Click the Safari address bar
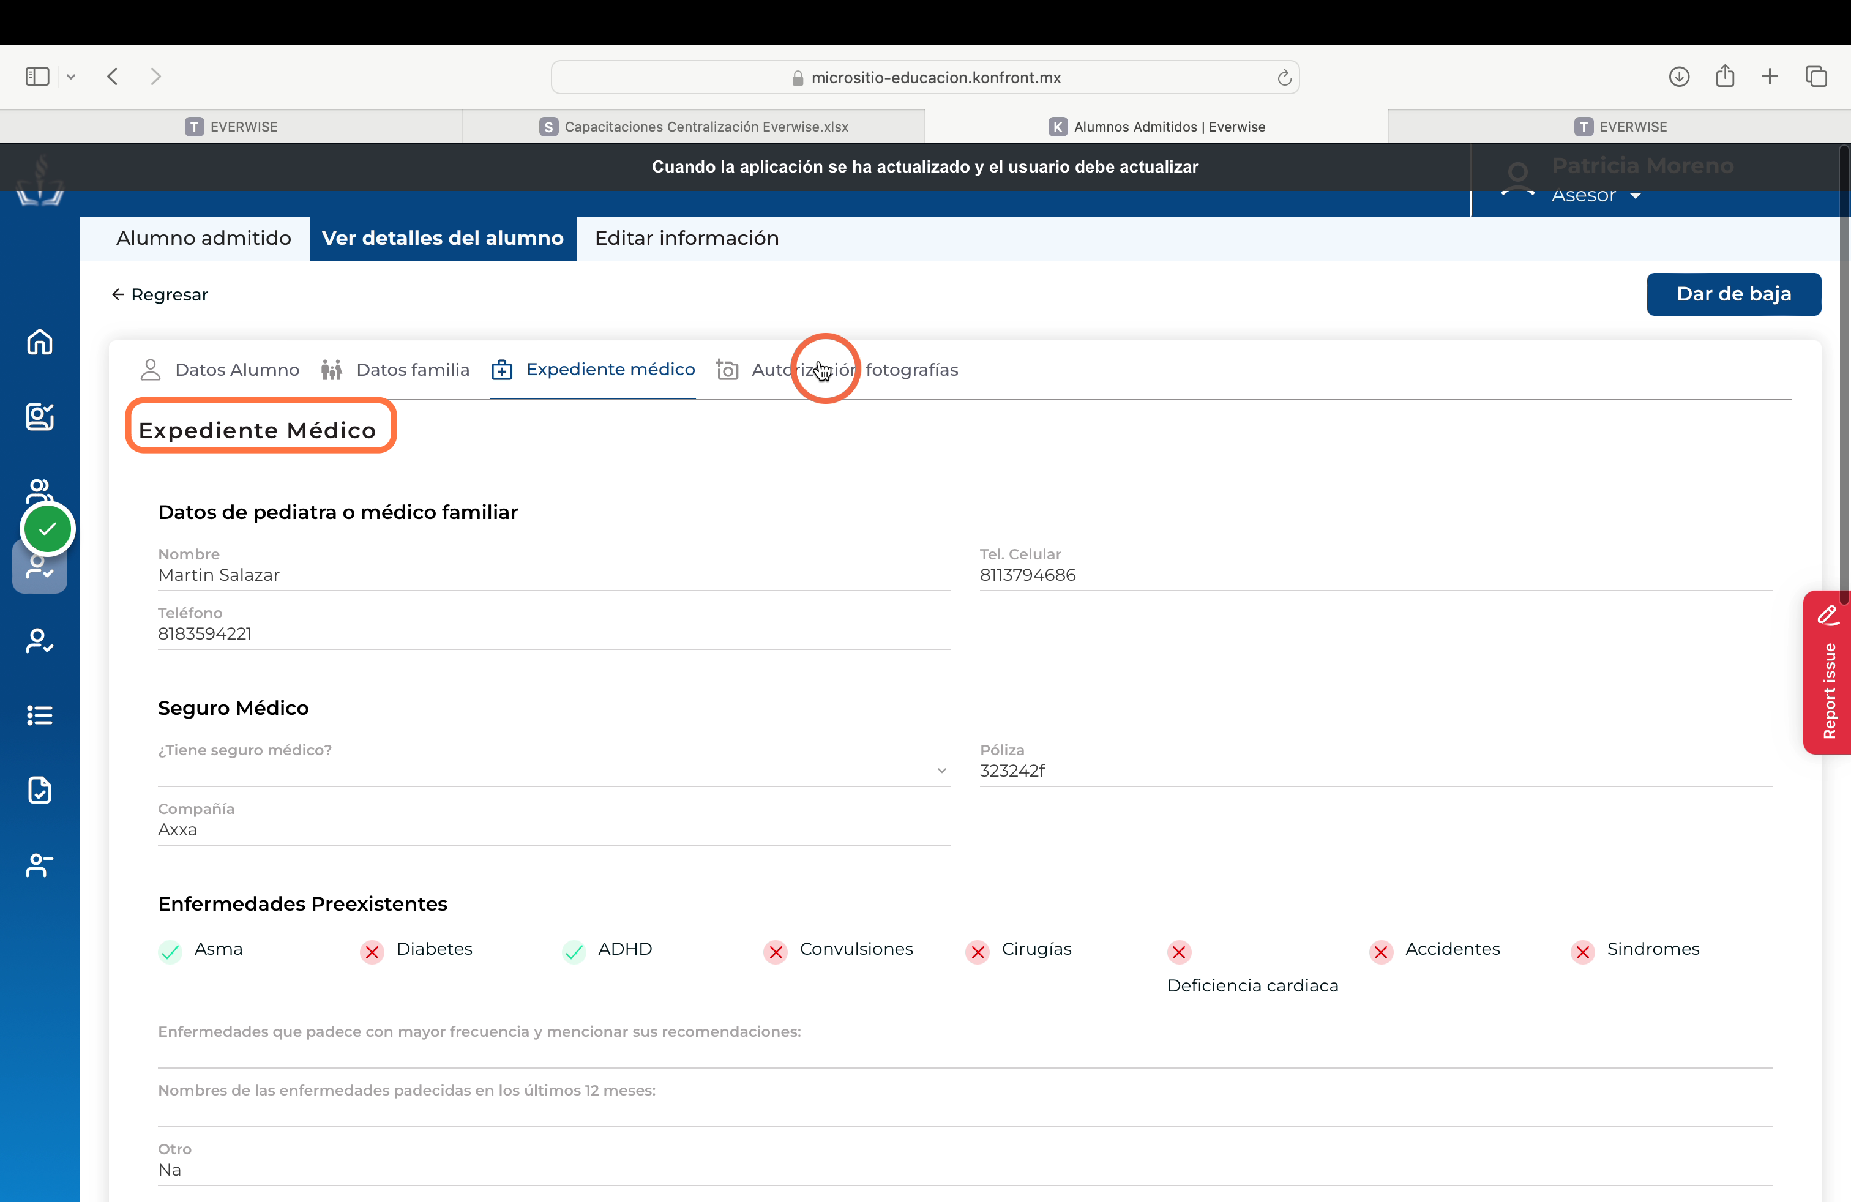1851x1202 pixels. coord(925,77)
